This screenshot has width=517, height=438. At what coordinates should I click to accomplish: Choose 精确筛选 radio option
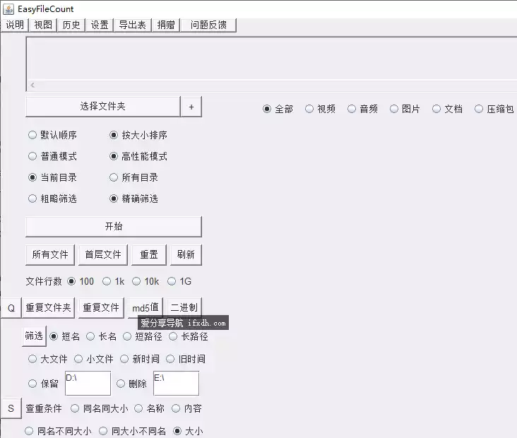pos(134,199)
